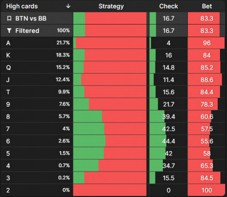Sort by the High cards column header
The image size is (227, 197).
[x=22, y=6]
